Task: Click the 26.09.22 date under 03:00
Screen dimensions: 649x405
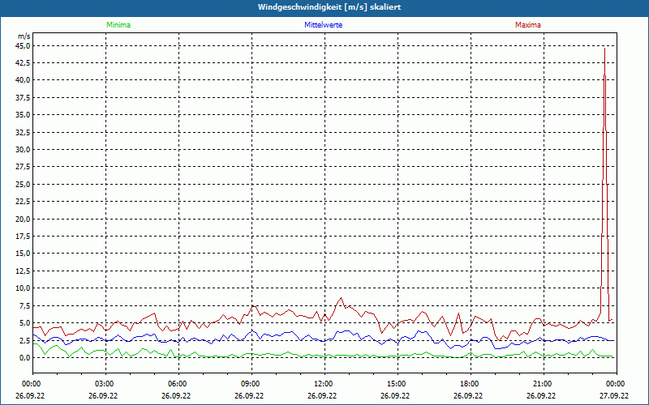Action: [x=103, y=395]
